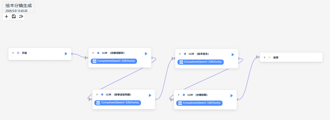Click the 结束 node end icon
The image size is (330, 120).
pyautogui.click(x=270, y=57)
